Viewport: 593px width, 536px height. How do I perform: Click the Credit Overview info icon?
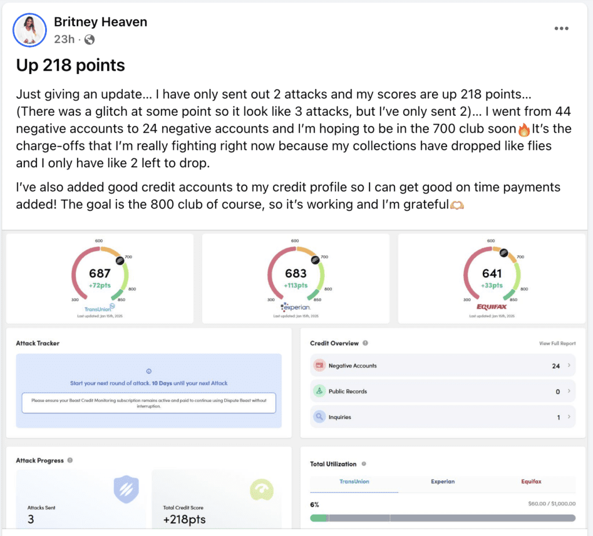point(365,343)
